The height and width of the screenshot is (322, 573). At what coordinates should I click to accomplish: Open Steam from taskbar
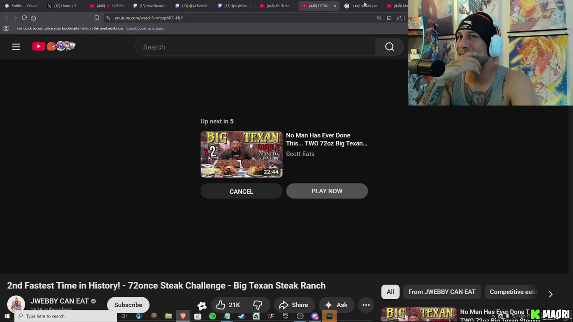241,316
